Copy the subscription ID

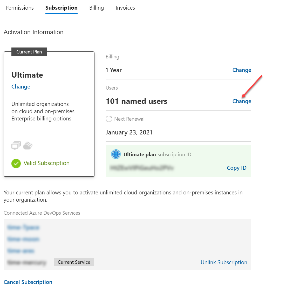pyautogui.click(x=237, y=168)
